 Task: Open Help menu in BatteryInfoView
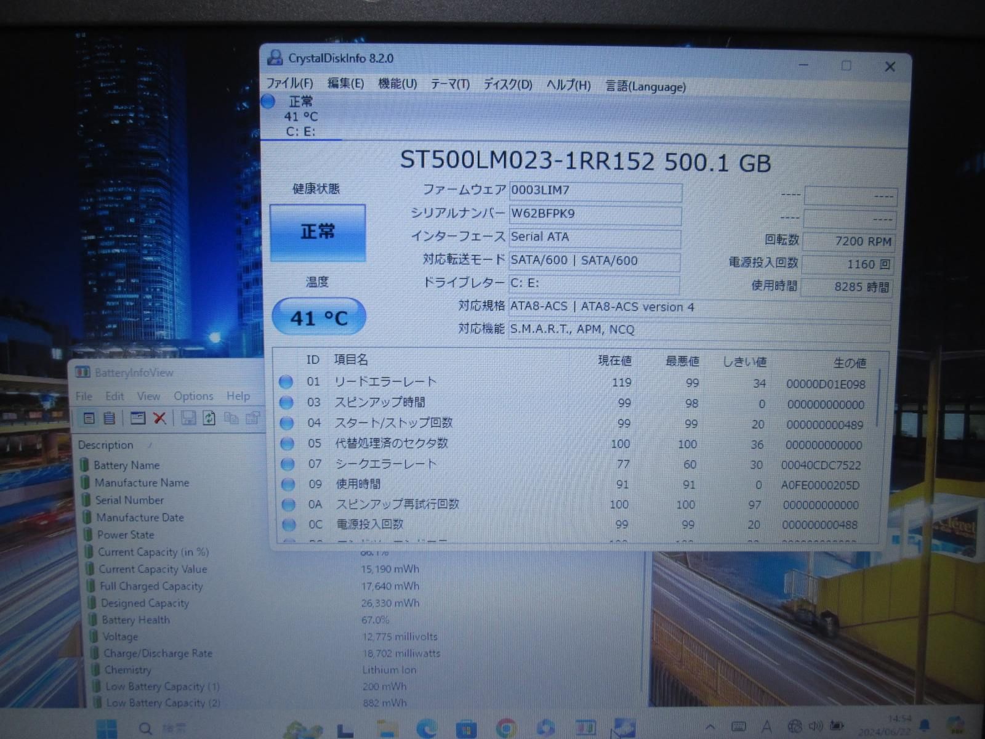coord(238,396)
